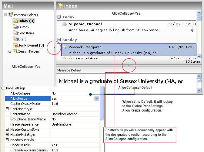Screen dimensions: 204x152
Task: Click the Outbox folder icon
Action: point(15,27)
